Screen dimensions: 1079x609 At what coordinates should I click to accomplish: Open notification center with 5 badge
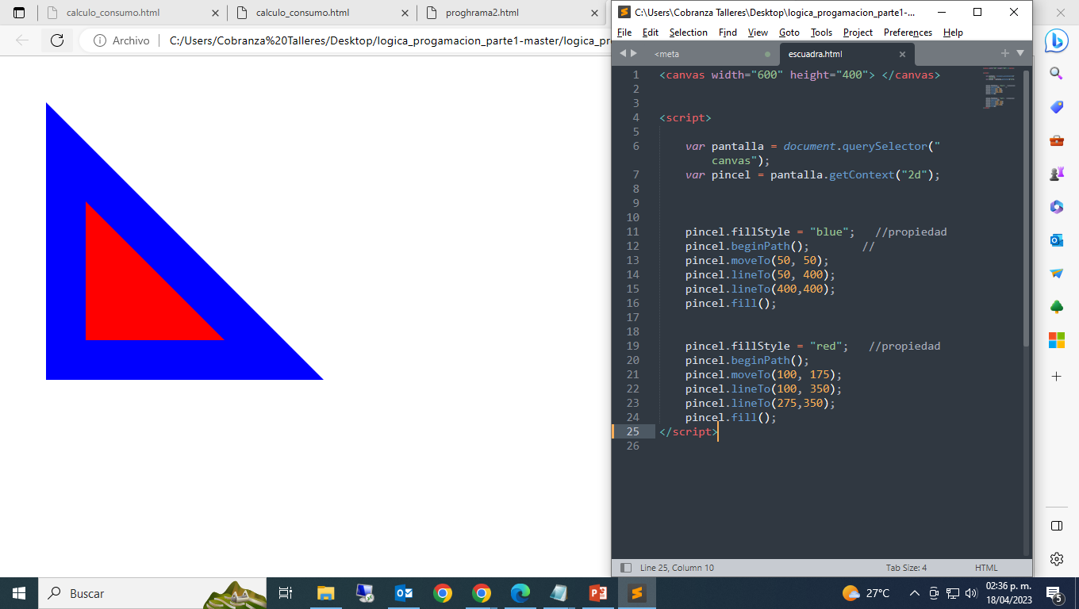pos(1054,593)
